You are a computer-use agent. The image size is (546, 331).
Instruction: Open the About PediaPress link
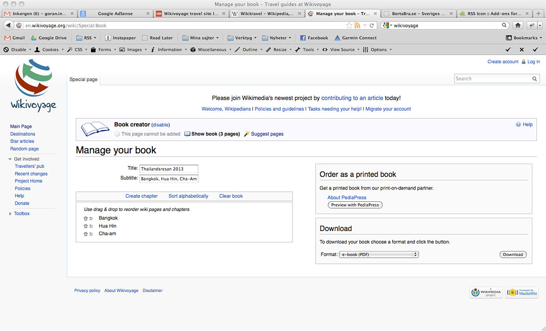click(347, 197)
